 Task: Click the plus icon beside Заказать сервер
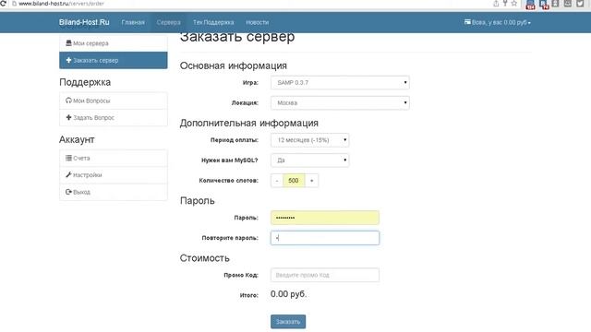pos(68,60)
